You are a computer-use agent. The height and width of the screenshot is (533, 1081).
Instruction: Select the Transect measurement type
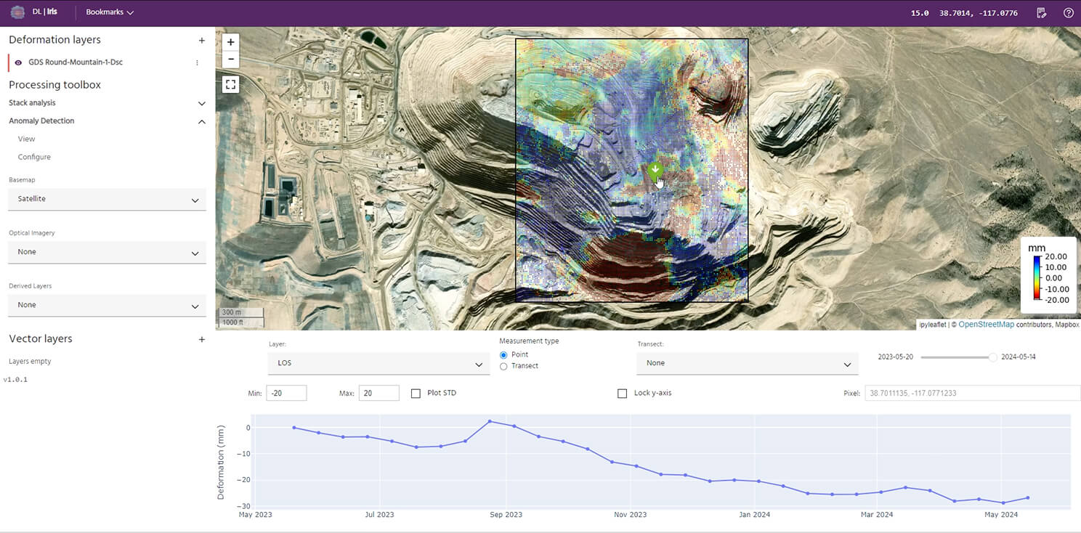(504, 366)
